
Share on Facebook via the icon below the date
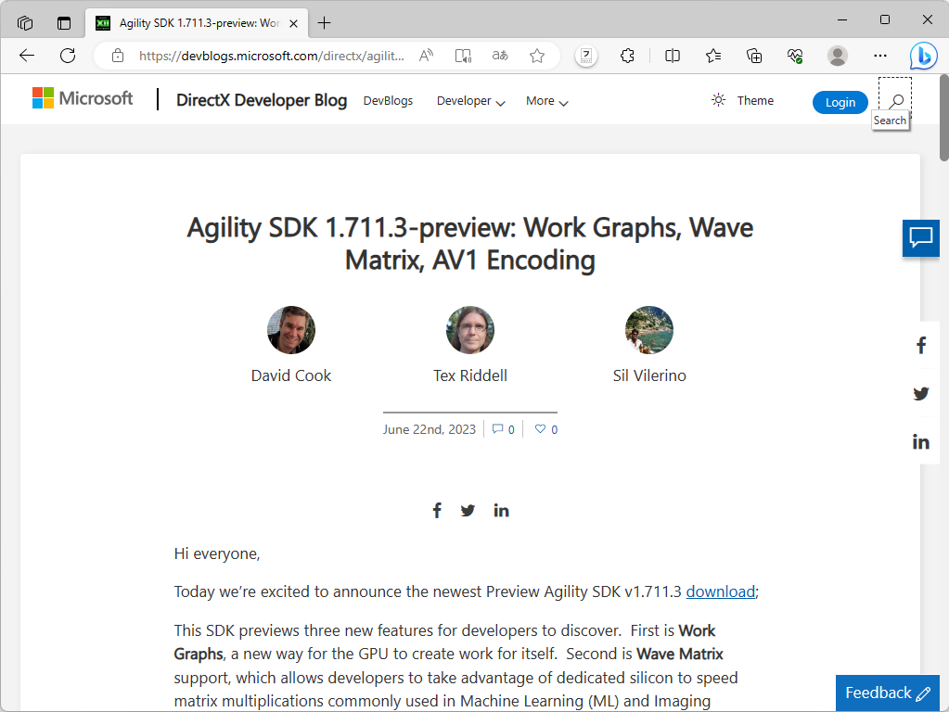pos(437,511)
